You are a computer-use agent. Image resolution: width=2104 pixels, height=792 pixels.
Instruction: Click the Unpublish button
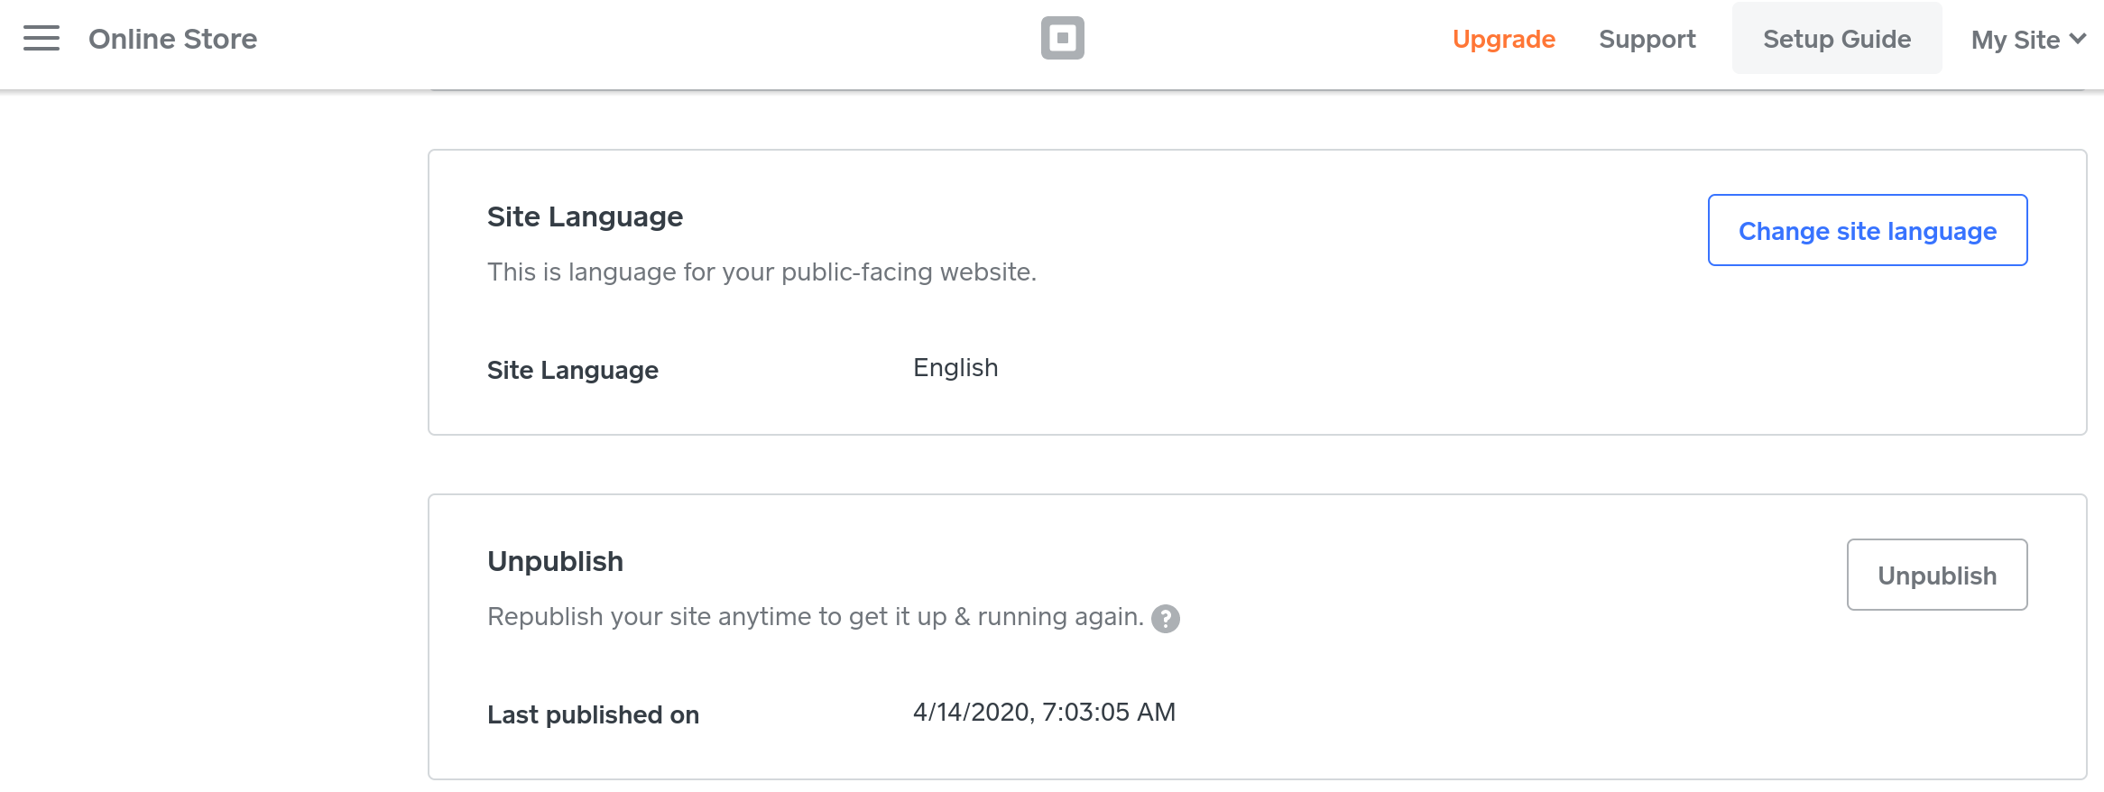click(1936, 576)
